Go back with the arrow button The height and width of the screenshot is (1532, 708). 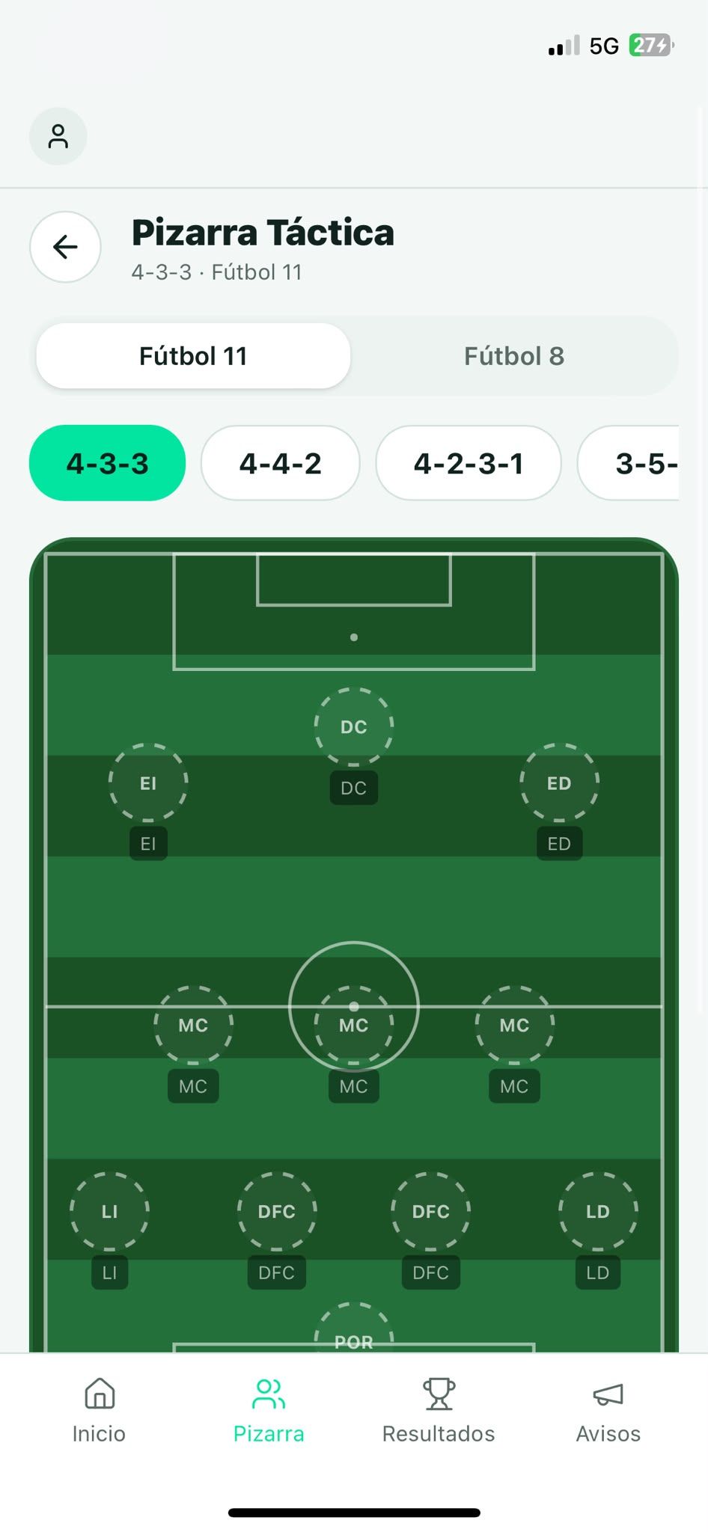[x=65, y=247]
